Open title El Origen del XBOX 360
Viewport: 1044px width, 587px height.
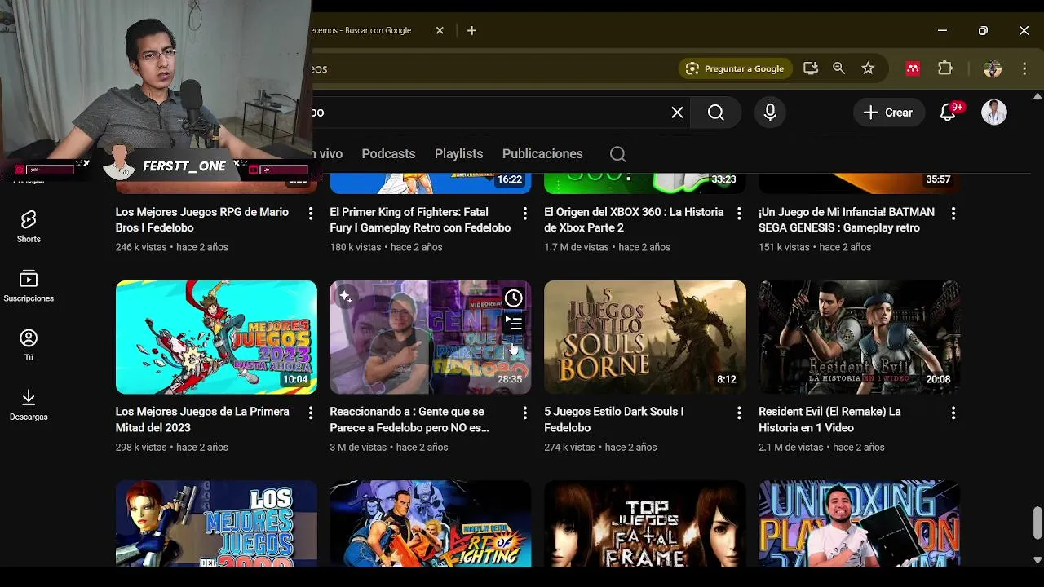click(634, 219)
